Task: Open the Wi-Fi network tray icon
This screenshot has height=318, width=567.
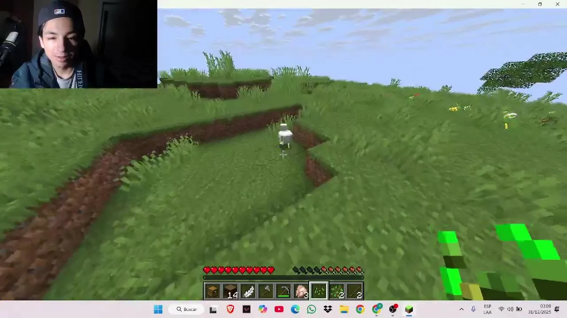Action: tap(501, 309)
